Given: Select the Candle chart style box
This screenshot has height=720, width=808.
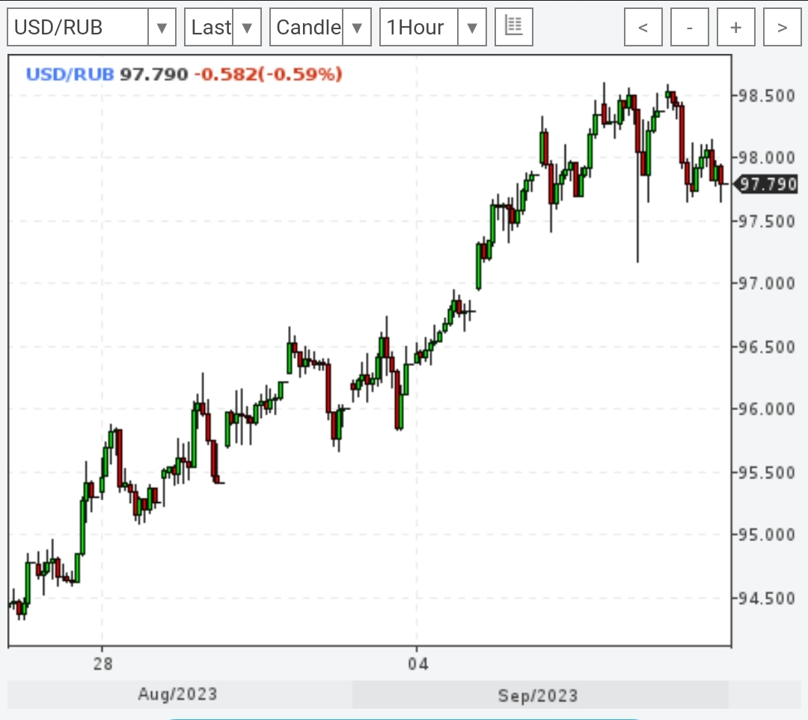Looking at the screenshot, I should (307, 28).
